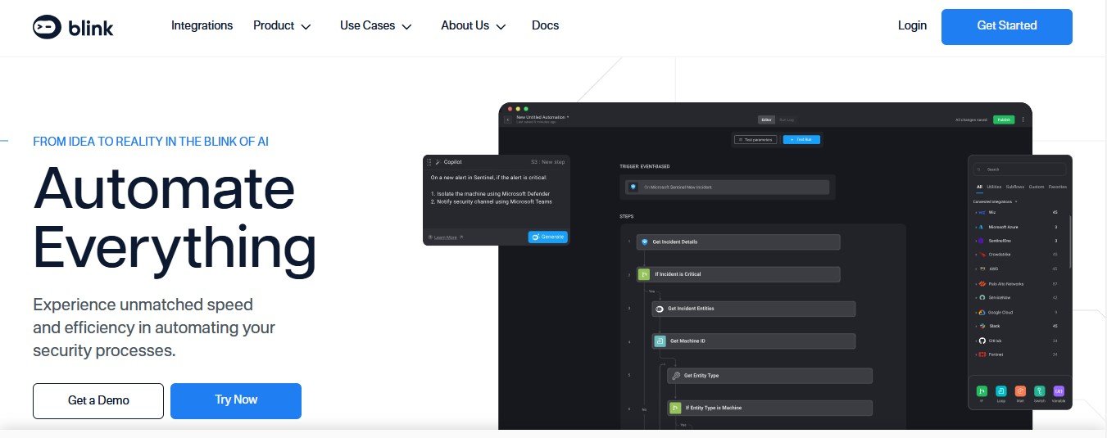Viewport: 1107px width, 438px height.
Task: Click the blink logo in header
Action: [x=73, y=27]
